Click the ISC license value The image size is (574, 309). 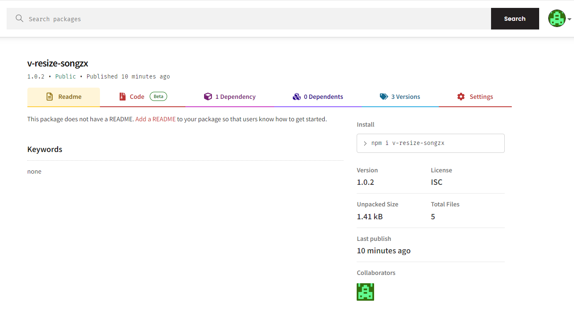point(437,182)
